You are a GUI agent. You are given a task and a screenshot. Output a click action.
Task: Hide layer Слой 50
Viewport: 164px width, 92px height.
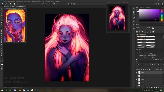click(137, 83)
